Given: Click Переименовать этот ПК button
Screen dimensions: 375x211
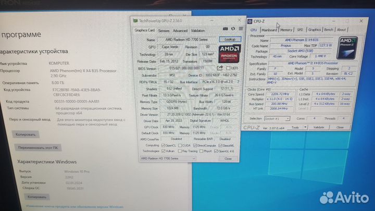Looking at the screenshot, I should tap(38, 147).
